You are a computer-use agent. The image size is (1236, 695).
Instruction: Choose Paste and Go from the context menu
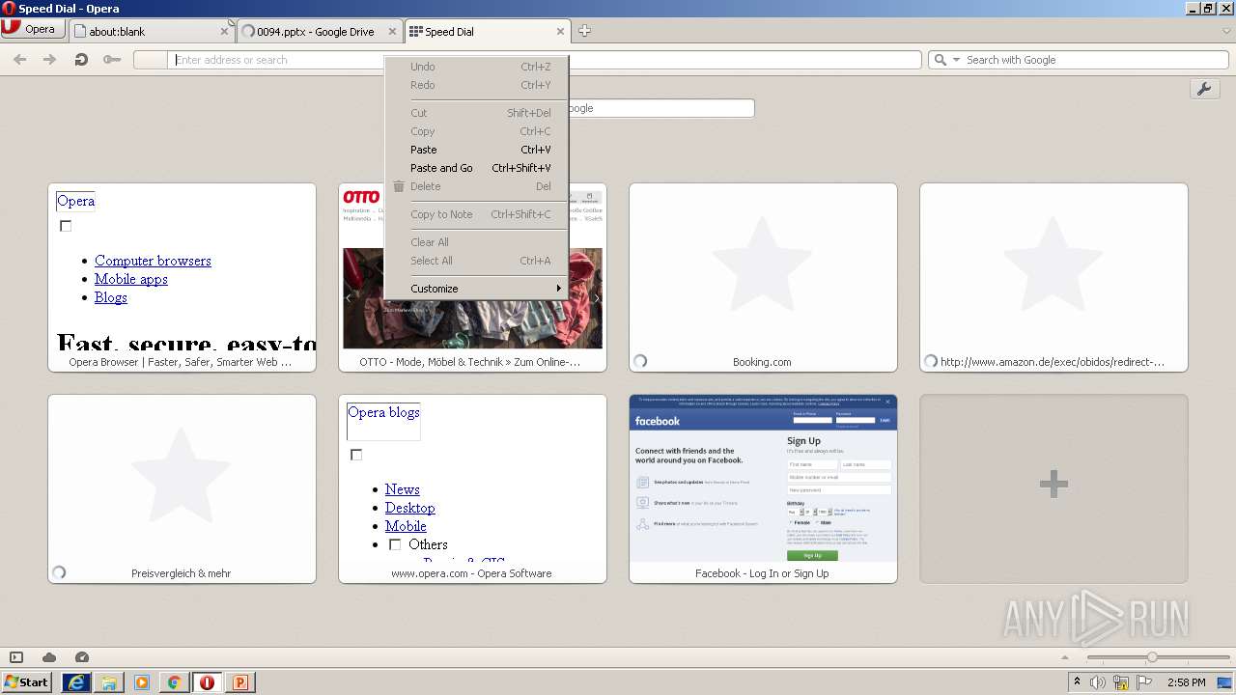pos(477,168)
